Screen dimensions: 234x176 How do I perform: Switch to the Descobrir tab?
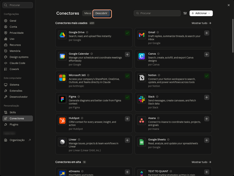point(101,13)
